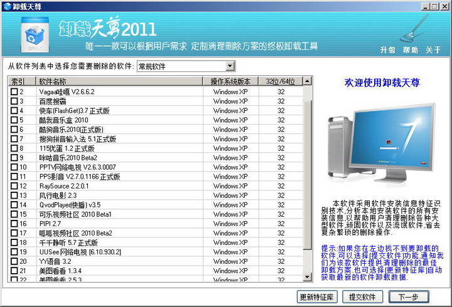Check the box for PPTV网络电视 V2.6.3.0007
The width and height of the screenshot is (452, 307).
[x=14, y=167]
